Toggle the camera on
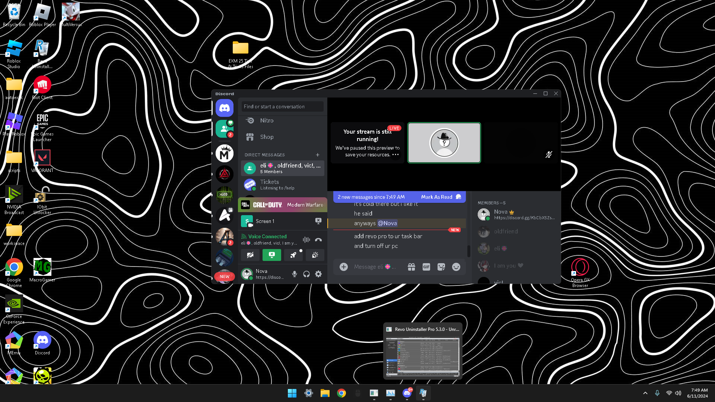Viewport: 715px width, 402px height. (250, 255)
